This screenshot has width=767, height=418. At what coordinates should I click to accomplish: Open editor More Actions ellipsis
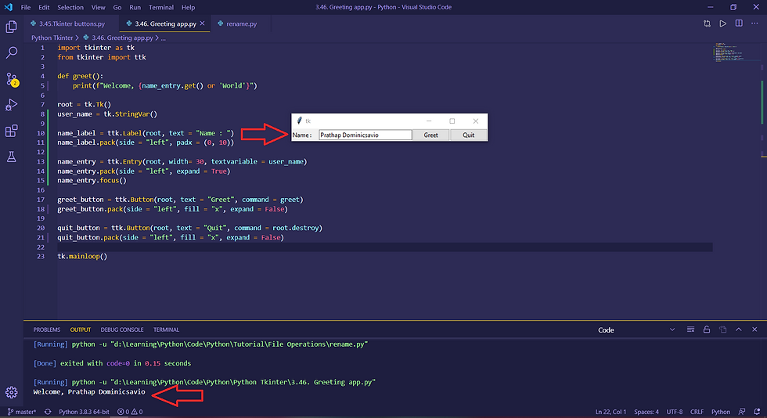754,23
